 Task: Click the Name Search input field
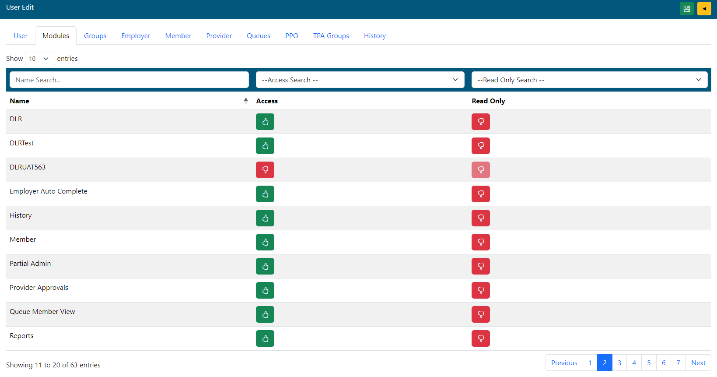point(129,80)
